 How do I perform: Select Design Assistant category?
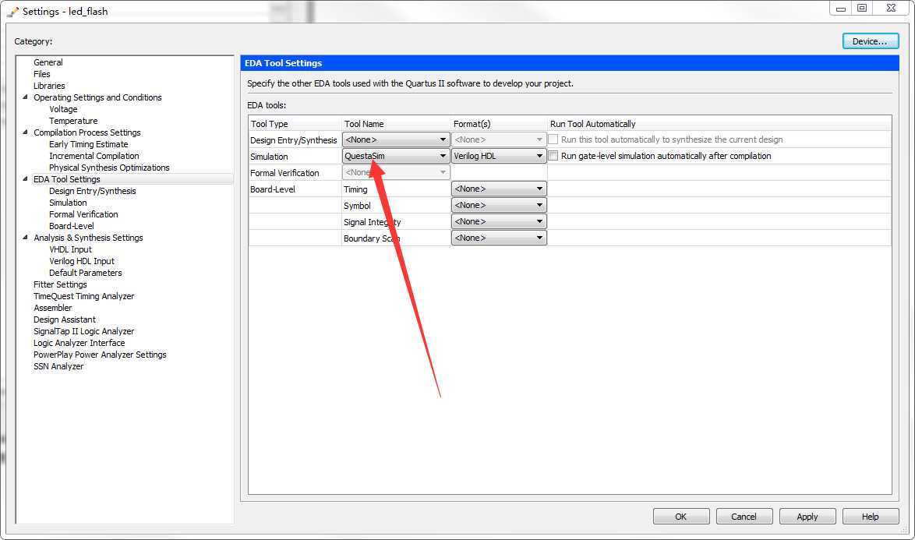[x=64, y=319]
